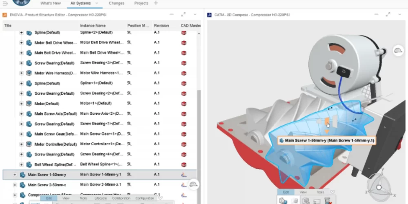This screenshot has height=204, width=408.
Task: Click the ENOVIA app icon in the panel header
Action: 4,15
